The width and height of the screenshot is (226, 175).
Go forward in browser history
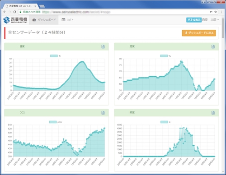click(9, 12)
